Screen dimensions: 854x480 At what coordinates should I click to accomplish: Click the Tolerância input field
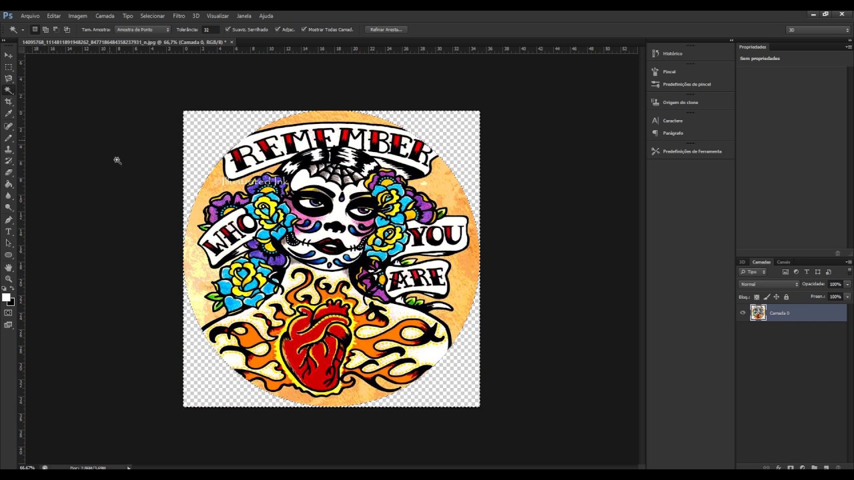[210, 29]
